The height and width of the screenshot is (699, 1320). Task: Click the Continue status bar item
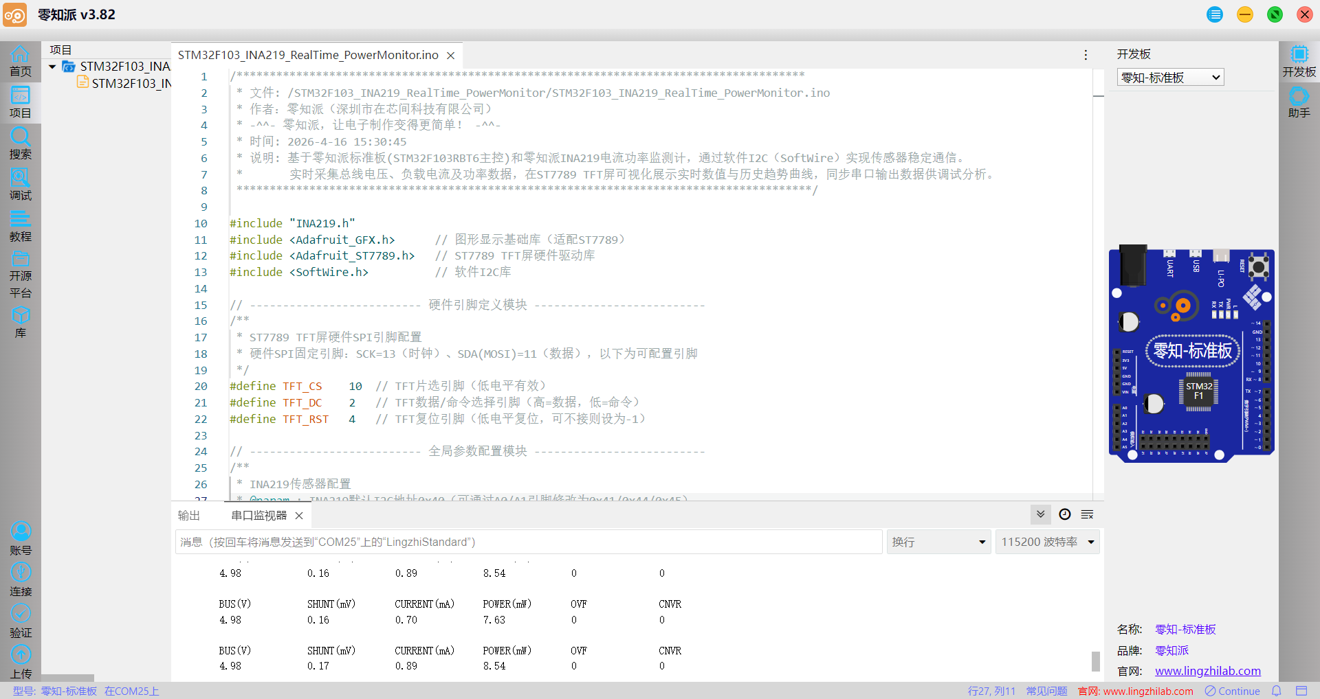click(1233, 691)
